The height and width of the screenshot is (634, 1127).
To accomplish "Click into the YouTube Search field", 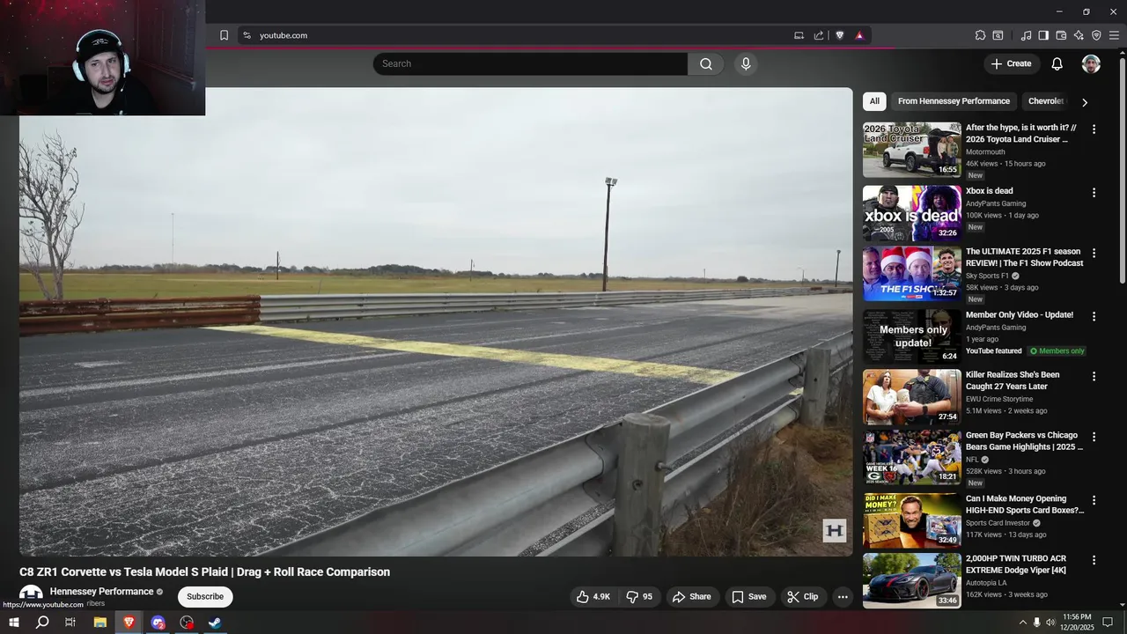I will (x=530, y=63).
